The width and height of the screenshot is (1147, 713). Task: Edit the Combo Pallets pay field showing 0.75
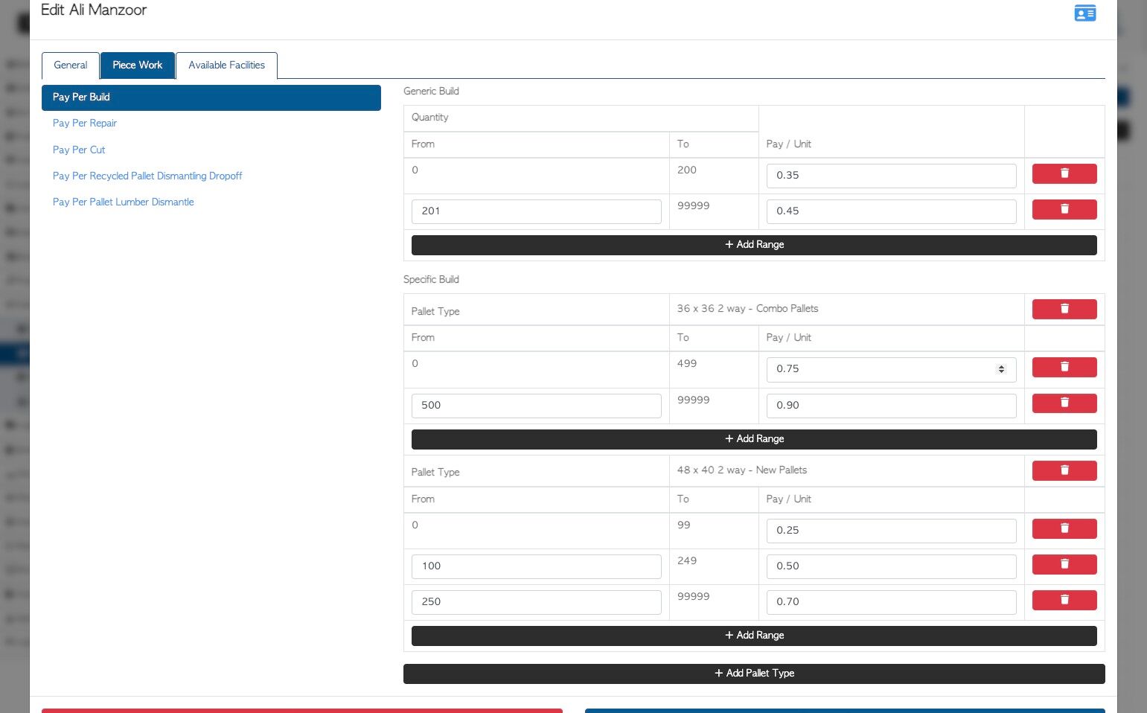click(892, 370)
